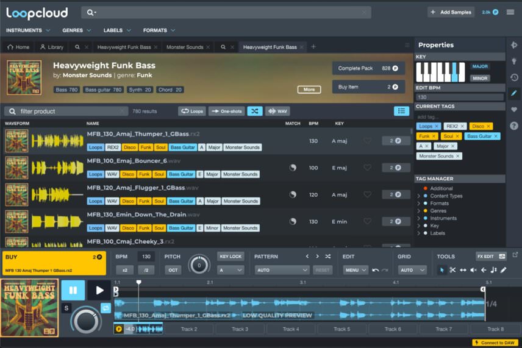Viewport: 522px width, 348px height.
Task: Click match icon for MFB_120_Amaj_Flugger_1_GBass
Action: 293,194
